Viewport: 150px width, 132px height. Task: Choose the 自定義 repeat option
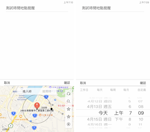tap(142, 90)
